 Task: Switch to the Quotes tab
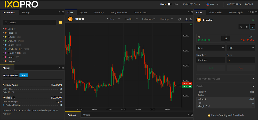pos(84,12)
